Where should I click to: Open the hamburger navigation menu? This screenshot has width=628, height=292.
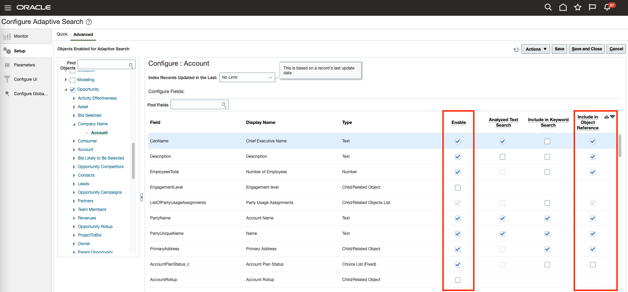(x=8, y=8)
